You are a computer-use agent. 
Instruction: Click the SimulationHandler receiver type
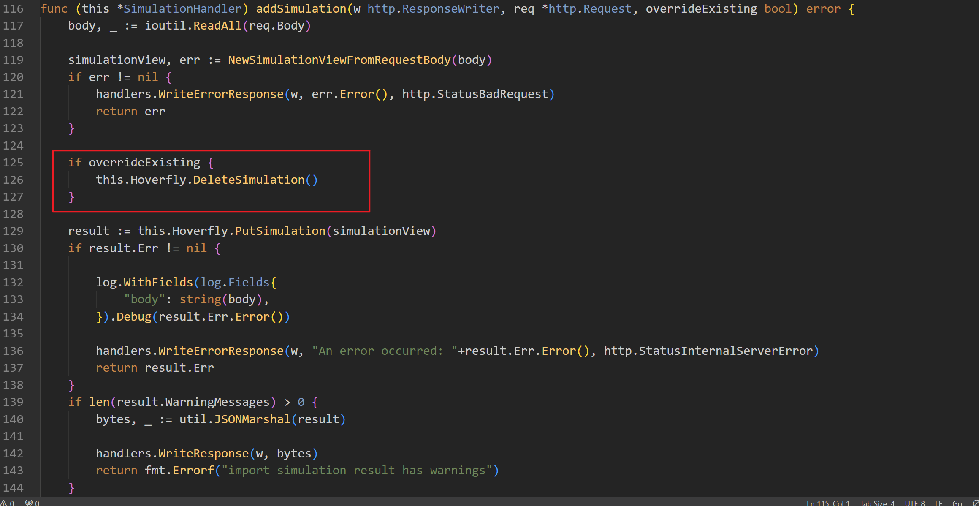[x=182, y=8]
